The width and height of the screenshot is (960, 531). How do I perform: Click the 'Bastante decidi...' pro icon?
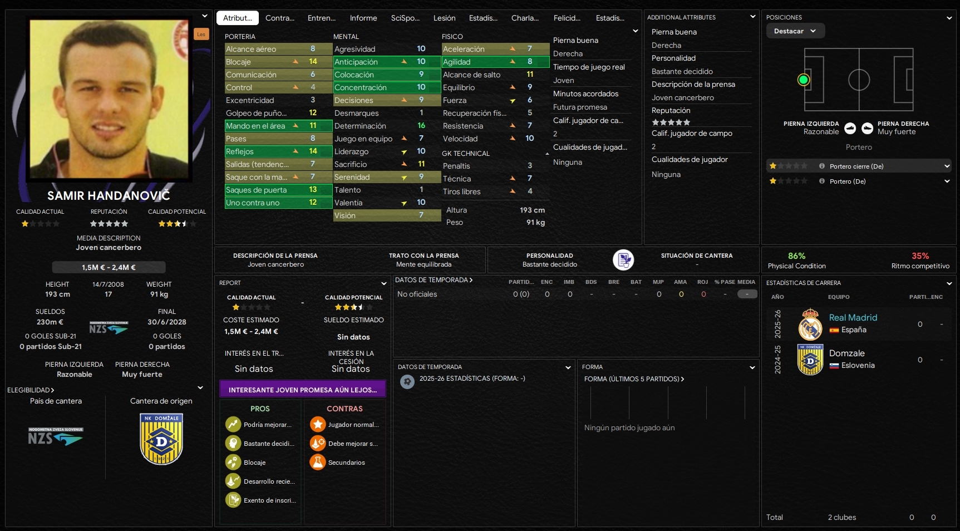tap(233, 444)
